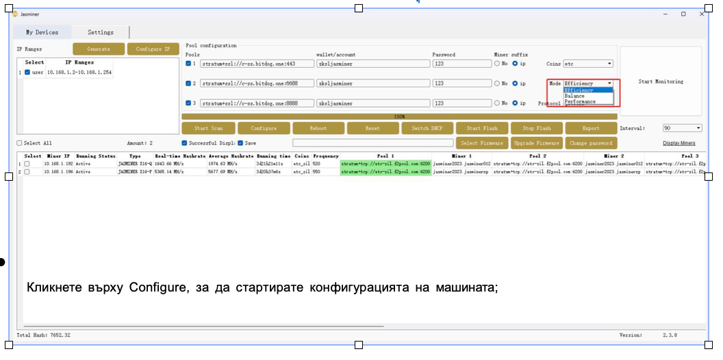Select the No suffix radio for pool 2
The height and width of the screenshot is (360, 723).
click(x=497, y=83)
